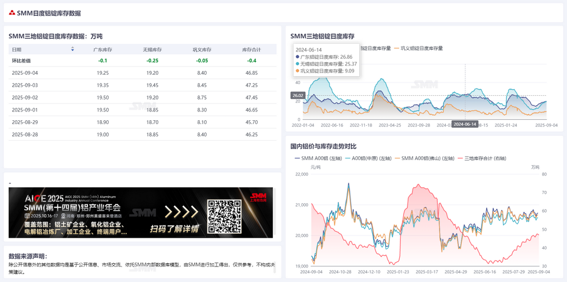567x282 pixels.
Task: Click the 2024-06-14 axis marker on inventory chart
Action: click(x=465, y=124)
